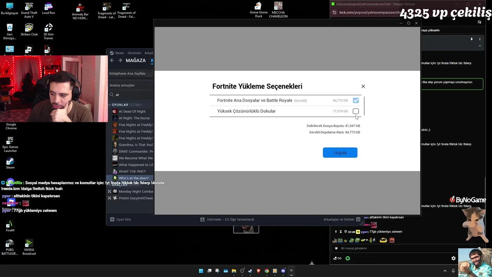Enable the Yüksek Çözünürlüklü Dokular checkbox
The width and height of the screenshot is (492, 277).
point(356,111)
